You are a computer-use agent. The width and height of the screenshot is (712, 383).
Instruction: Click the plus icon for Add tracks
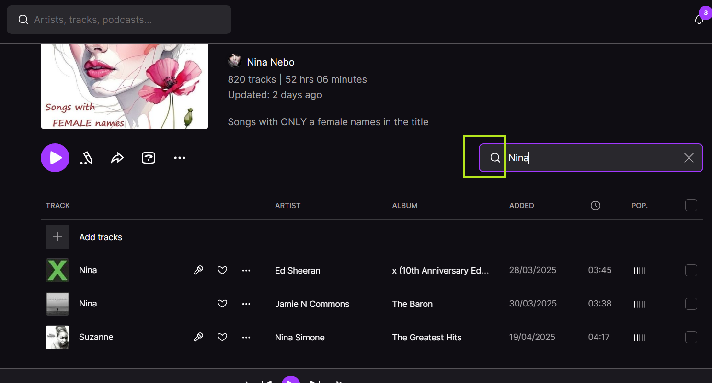pyautogui.click(x=57, y=237)
